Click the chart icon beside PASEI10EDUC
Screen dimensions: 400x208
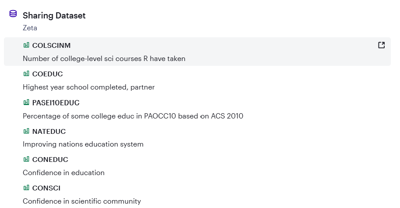(26, 102)
